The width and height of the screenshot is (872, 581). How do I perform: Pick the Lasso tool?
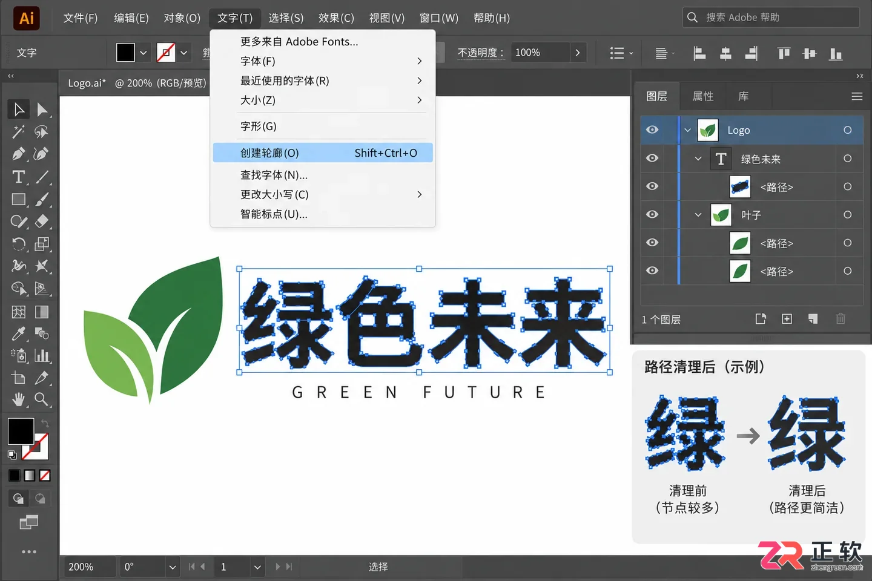click(x=42, y=132)
